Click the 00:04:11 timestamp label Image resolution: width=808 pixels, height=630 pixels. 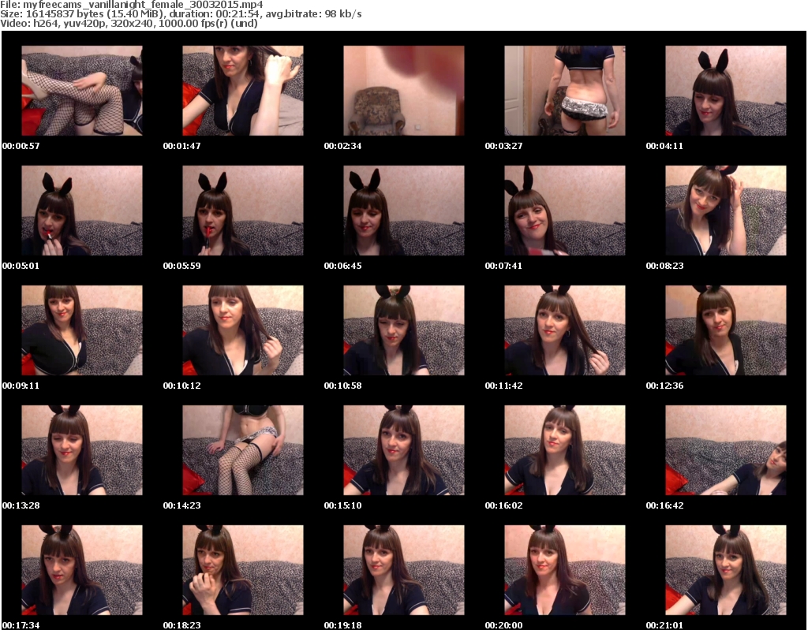(664, 146)
